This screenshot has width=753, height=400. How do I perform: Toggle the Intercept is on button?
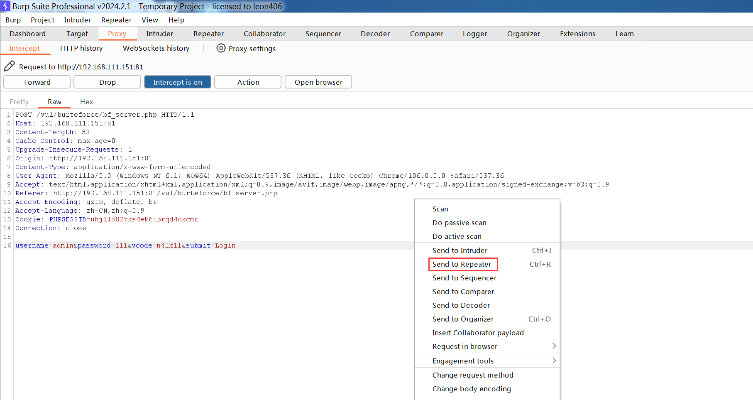coord(177,82)
